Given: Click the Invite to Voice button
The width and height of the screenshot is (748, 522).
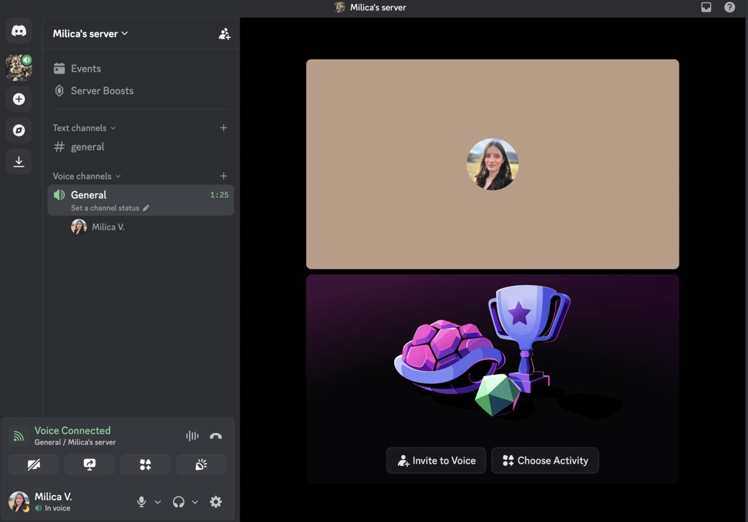Looking at the screenshot, I should click(436, 460).
